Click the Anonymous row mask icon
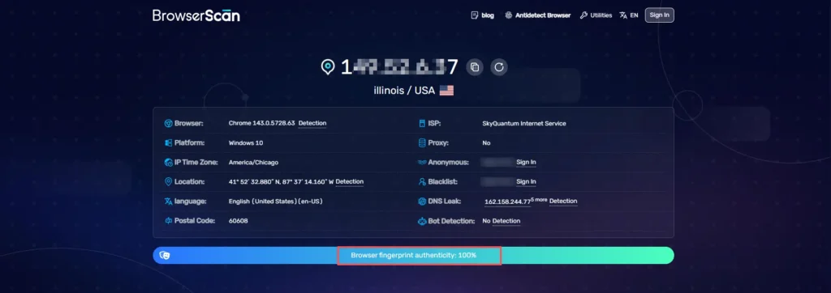831x293 pixels. pyautogui.click(x=422, y=163)
